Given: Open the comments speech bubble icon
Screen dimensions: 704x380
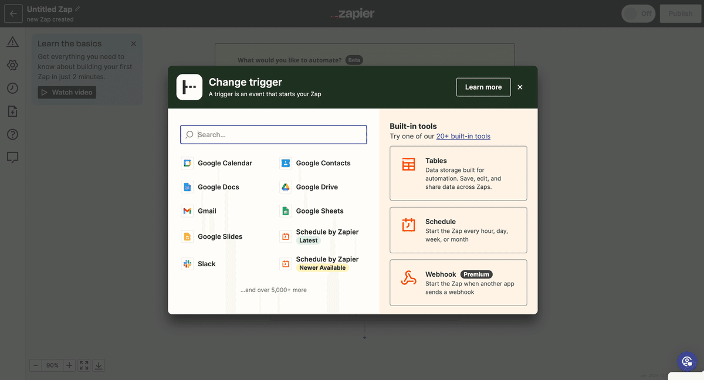Looking at the screenshot, I should click(12, 157).
